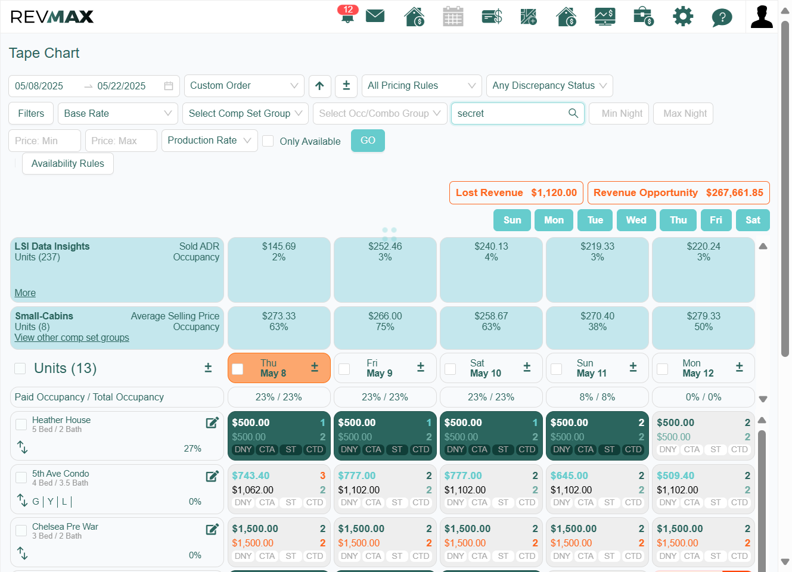The image size is (792, 572).
Task: Select the Fri weekday tab
Action: tap(716, 220)
